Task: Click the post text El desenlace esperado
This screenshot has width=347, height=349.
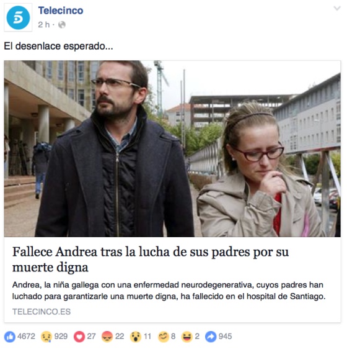Action: [x=59, y=47]
